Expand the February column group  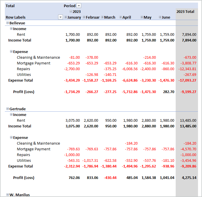(84, 17)
